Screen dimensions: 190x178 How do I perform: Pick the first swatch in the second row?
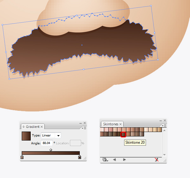[x=102, y=134]
